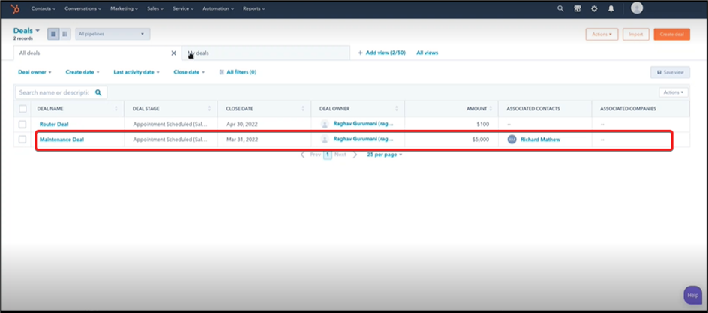Open the 25 per page dropdown

click(x=384, y=155)
